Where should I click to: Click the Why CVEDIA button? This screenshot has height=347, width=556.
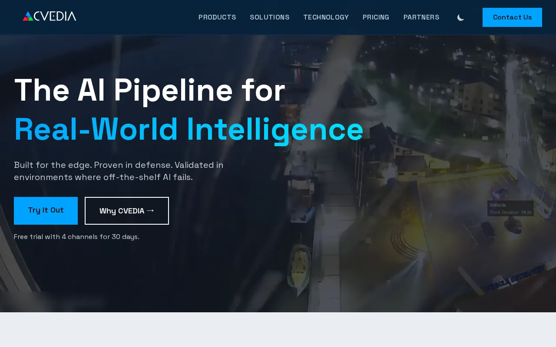click(127, 211)
